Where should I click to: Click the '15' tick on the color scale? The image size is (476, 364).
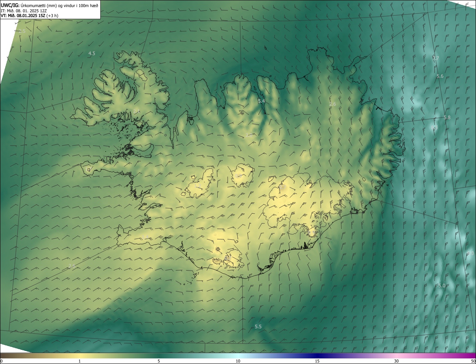coord(317,361)
